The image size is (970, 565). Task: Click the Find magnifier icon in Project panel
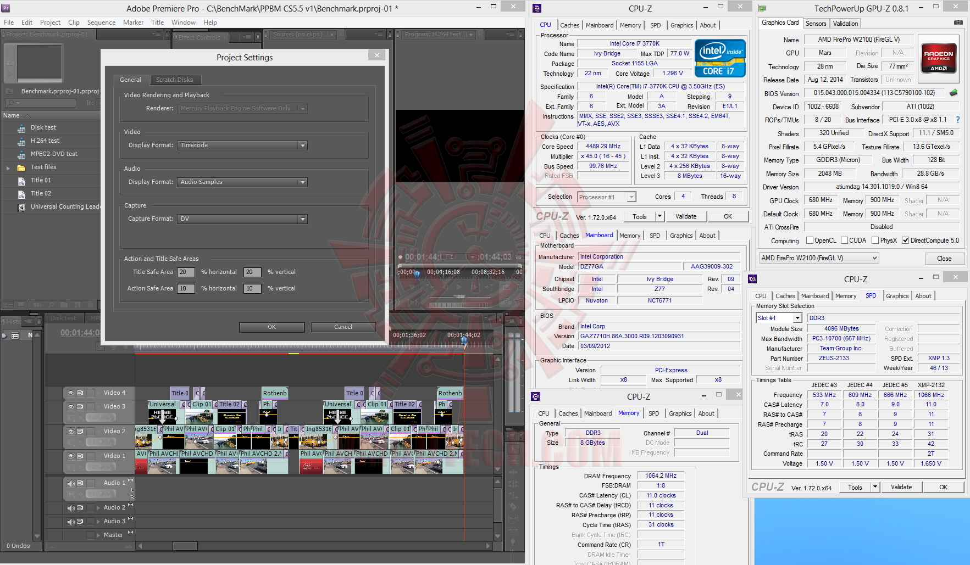click(51, 305)
